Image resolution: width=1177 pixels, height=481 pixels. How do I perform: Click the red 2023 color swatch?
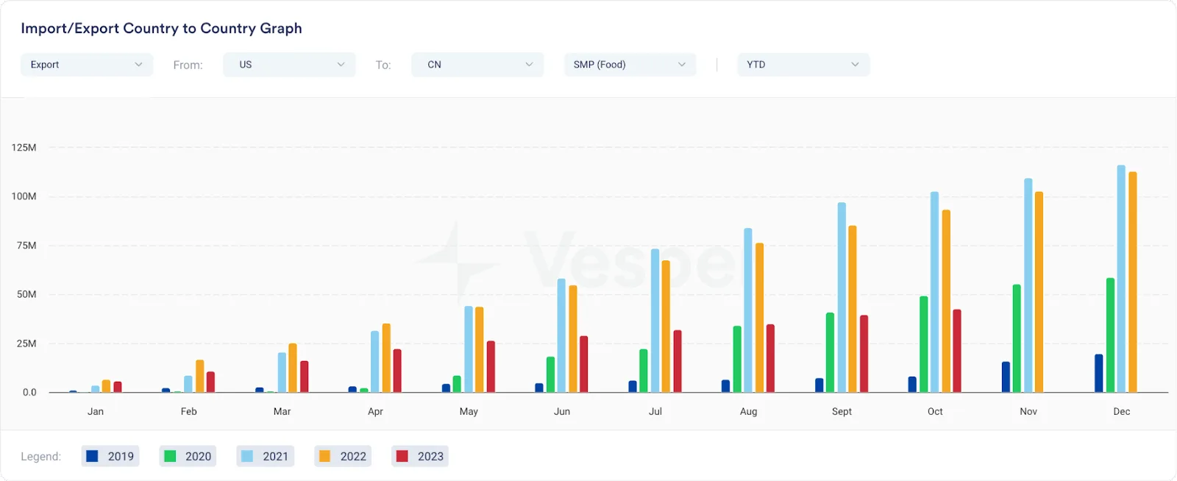point(402,456)
